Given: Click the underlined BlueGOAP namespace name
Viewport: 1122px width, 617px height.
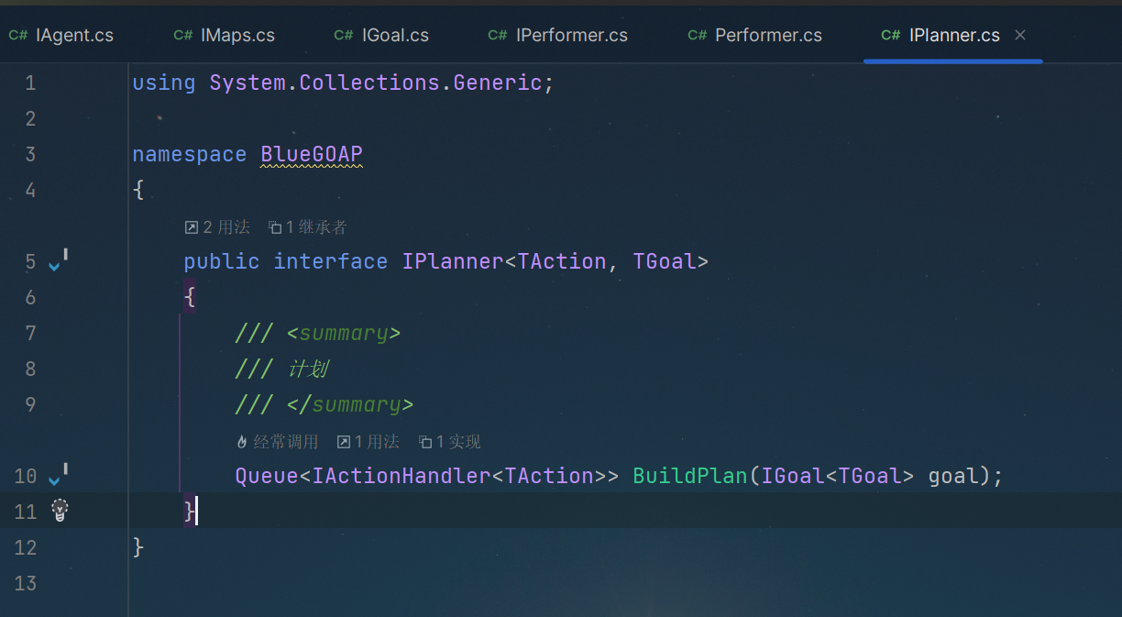Looking at the screenshot, I should [x=312, y=154].
